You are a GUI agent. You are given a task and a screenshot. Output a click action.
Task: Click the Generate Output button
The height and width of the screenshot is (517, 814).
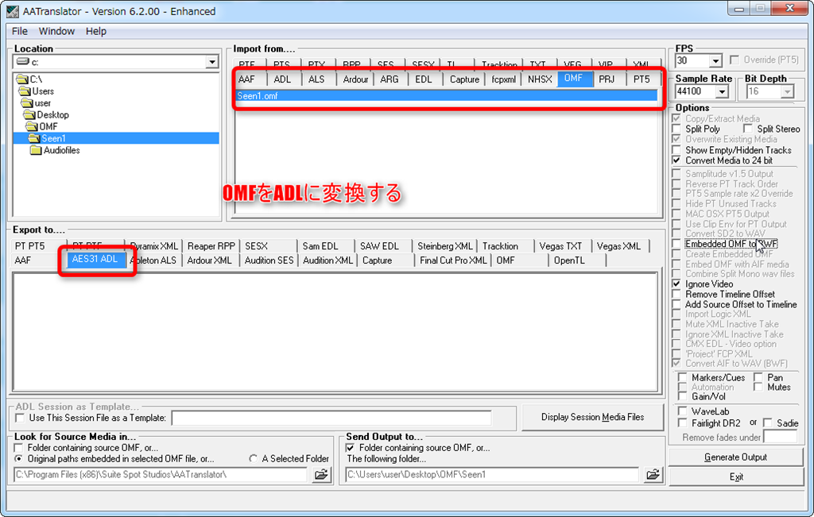[x=735, y=457]
